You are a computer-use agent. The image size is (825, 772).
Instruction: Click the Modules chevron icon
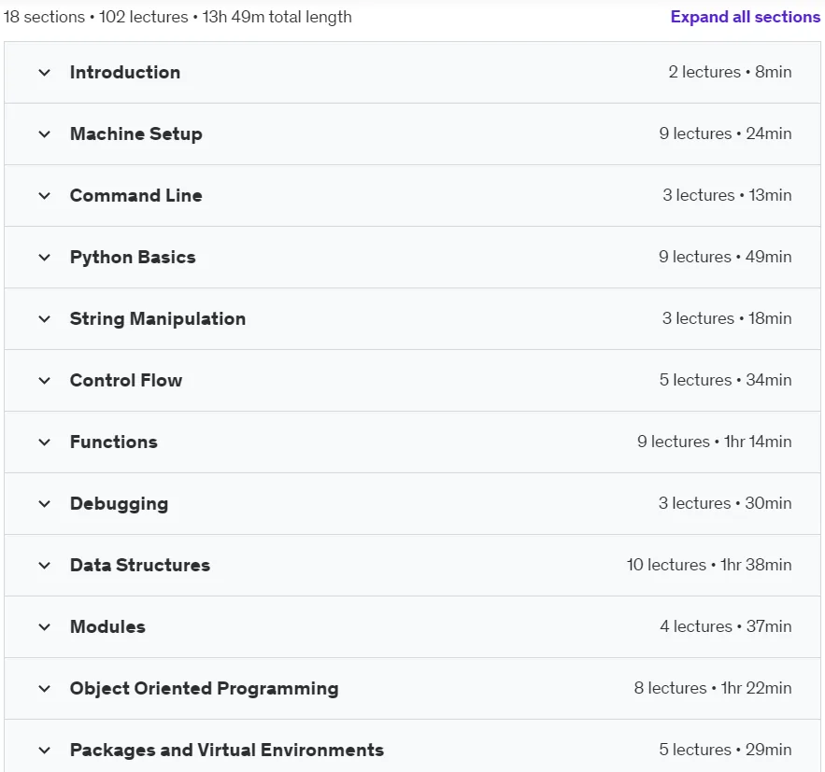(x=45, y=626)
